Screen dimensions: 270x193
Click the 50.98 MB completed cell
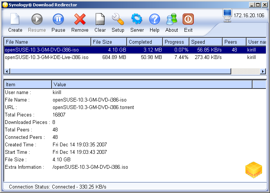[151, 57]
